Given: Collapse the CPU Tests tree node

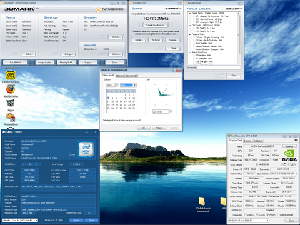Looking at the screenshot, I should pyautogui.click(x=190, y=25).
